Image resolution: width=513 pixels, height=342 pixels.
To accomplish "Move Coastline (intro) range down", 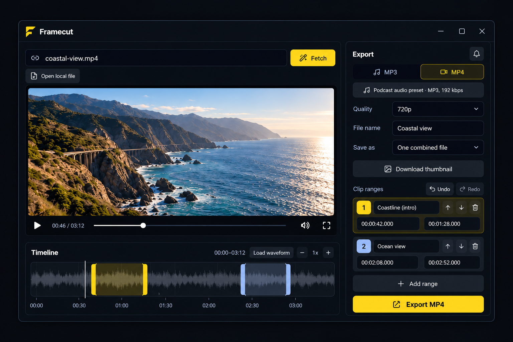I will (461, 208).
